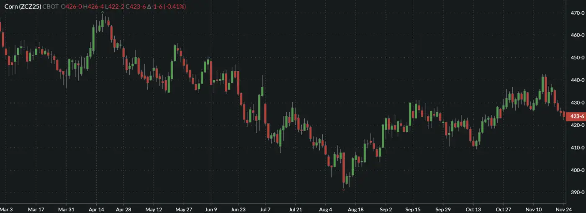The image size is (586, 213).
Task: Click the mid-August chart low marker
Action: (x=344, y=190)
